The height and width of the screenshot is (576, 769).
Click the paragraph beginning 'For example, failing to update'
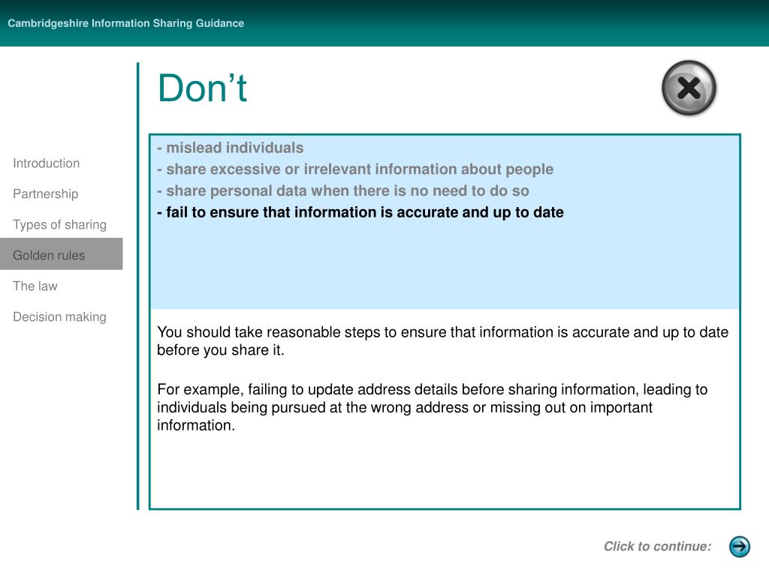coord(432,407)
